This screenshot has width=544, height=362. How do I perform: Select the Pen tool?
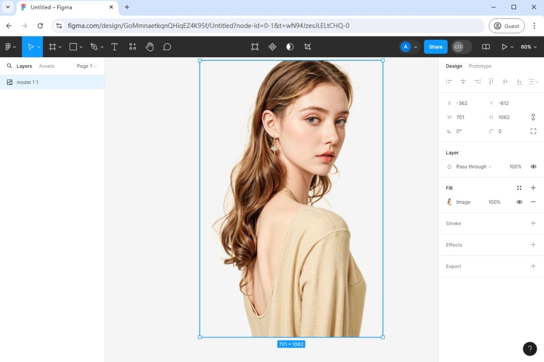(x=93, y=47)
